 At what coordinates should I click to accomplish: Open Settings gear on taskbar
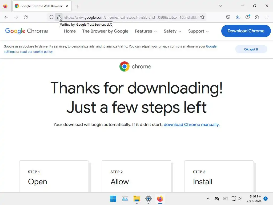(x=148, y=199)
